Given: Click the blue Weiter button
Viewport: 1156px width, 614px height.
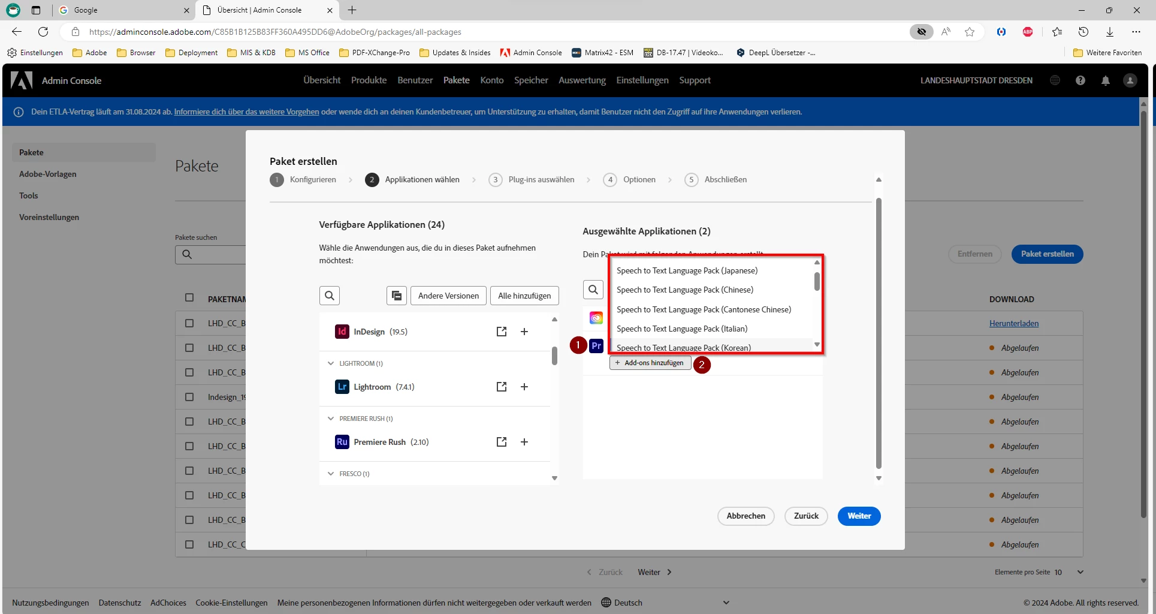Looking at the screenshot, I should [x=859, y=516].
